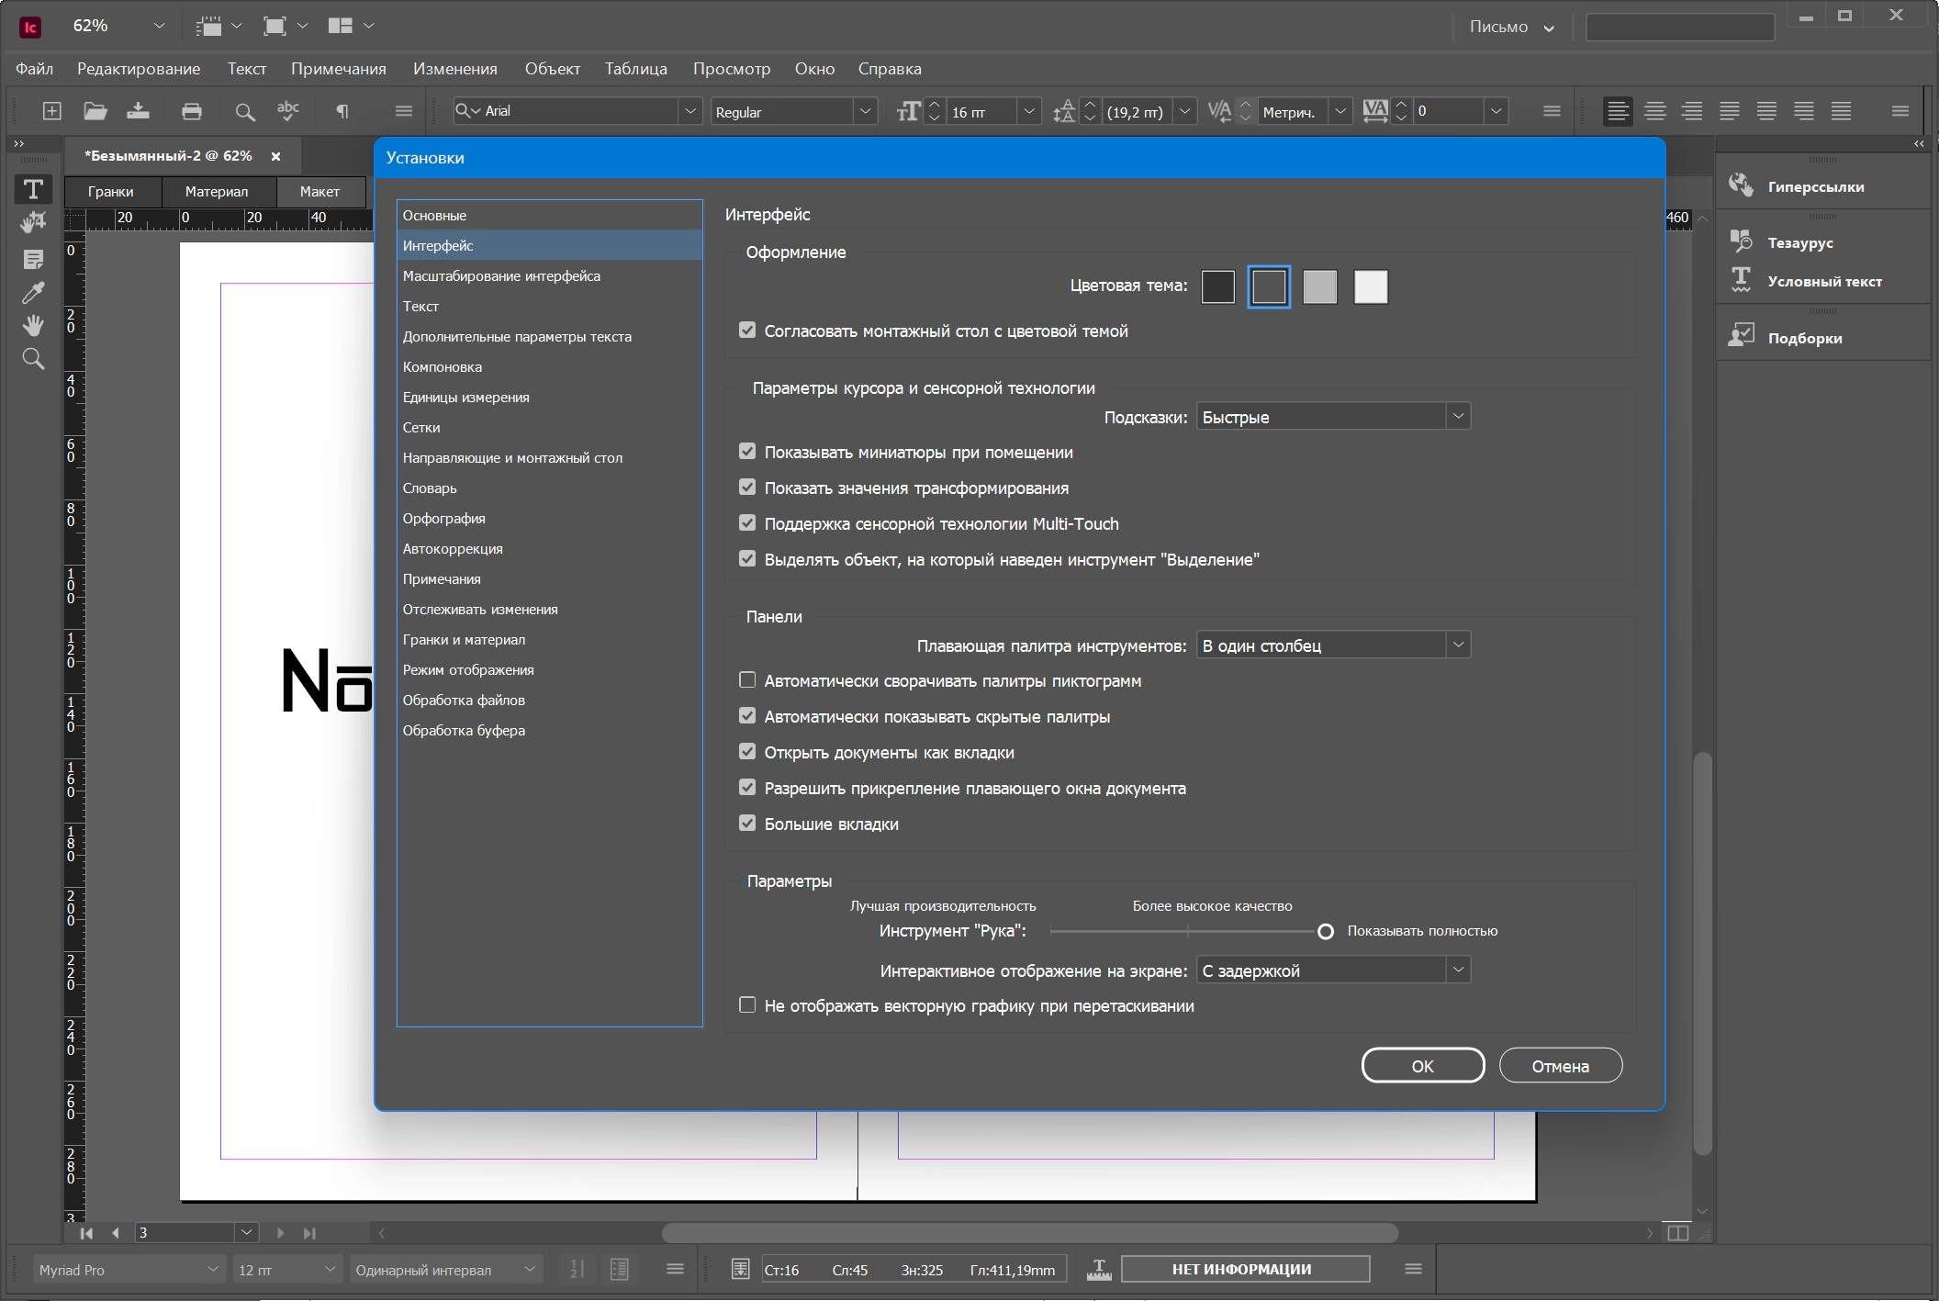Viewport: 1939px width, 1301px height.
Task: Click the Отмена button
Action: [1560, 1066]
